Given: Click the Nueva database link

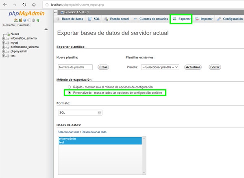Looking at the screenshot, I should click(15, 34).
